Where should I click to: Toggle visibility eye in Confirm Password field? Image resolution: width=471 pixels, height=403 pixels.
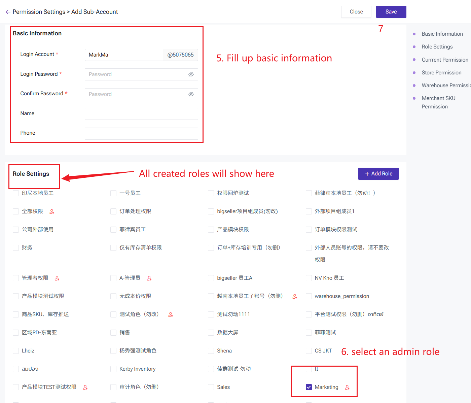(x=191, y=94)
